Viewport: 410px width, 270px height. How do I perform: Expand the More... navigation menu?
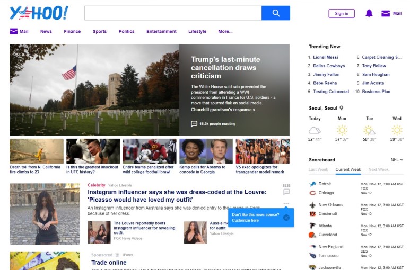point(225,31)
